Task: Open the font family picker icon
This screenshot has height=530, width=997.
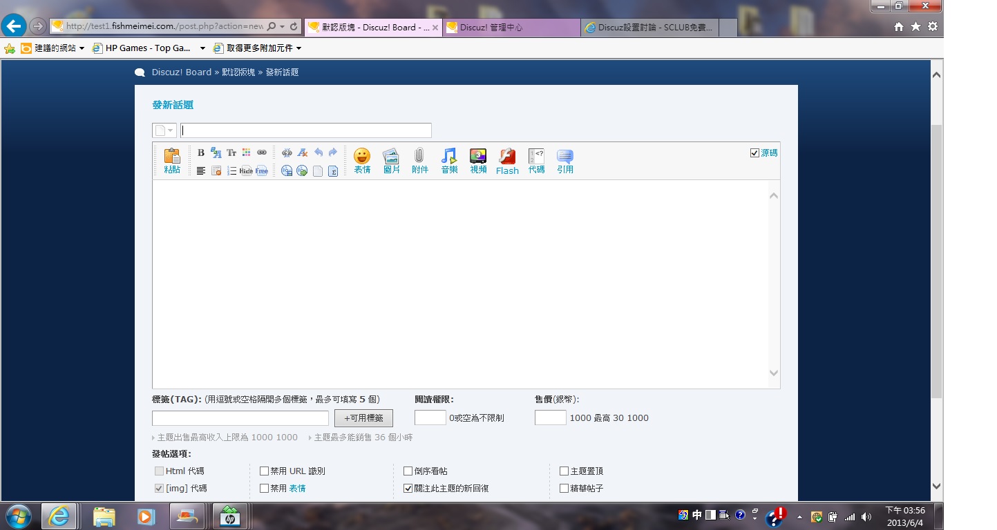Action: click(216, 153)
